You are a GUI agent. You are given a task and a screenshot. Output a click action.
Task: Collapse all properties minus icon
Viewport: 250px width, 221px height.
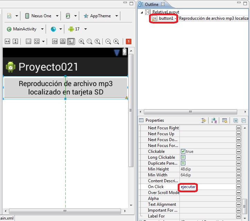(244, 121)
